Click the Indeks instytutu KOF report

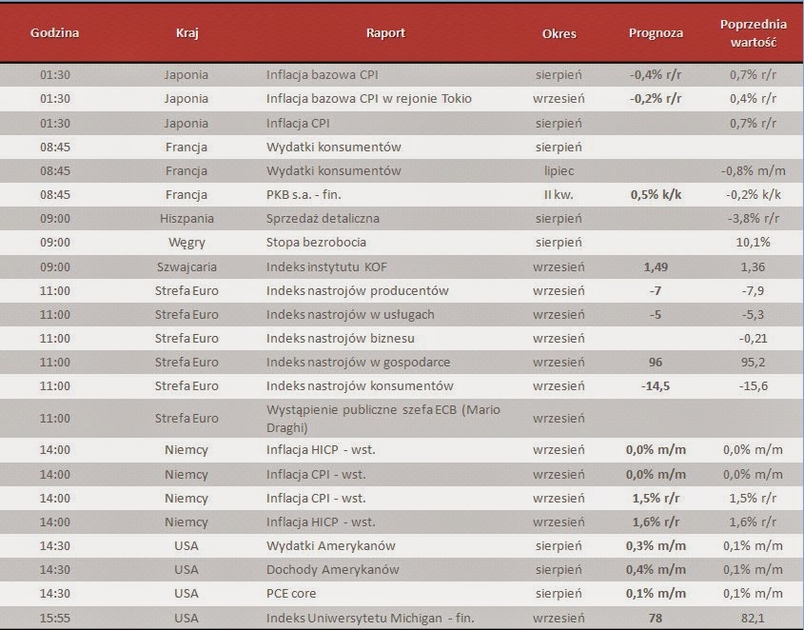coord(326,266)
